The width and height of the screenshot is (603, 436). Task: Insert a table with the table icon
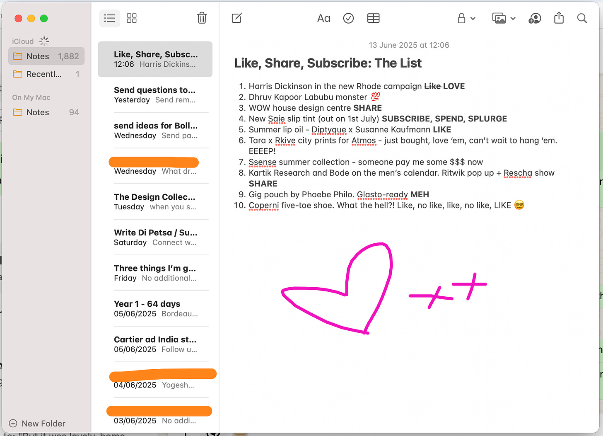coord(374,18)
